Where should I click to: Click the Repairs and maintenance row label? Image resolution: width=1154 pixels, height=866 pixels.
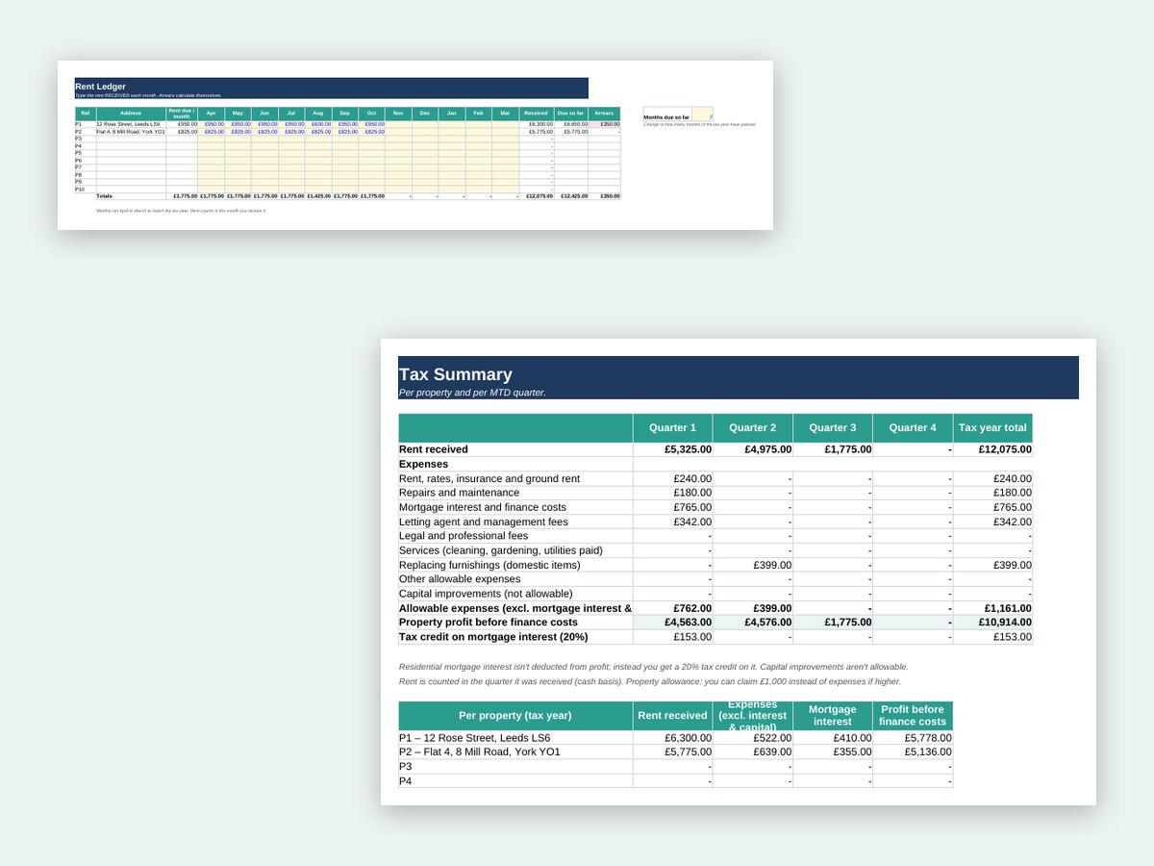tap(515, 493)
